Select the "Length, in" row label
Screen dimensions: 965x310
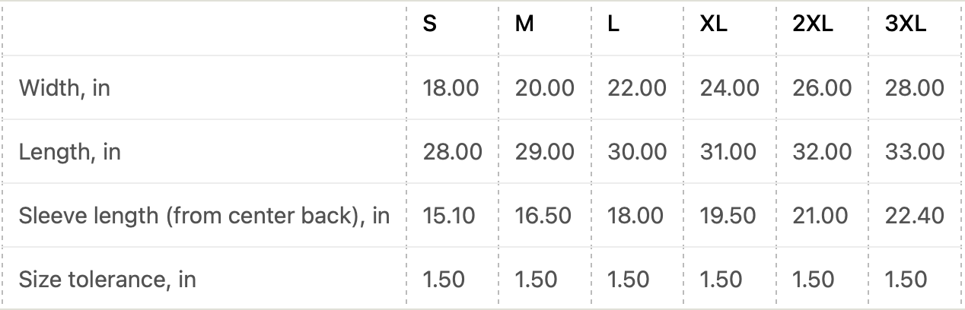click(70, 152)
